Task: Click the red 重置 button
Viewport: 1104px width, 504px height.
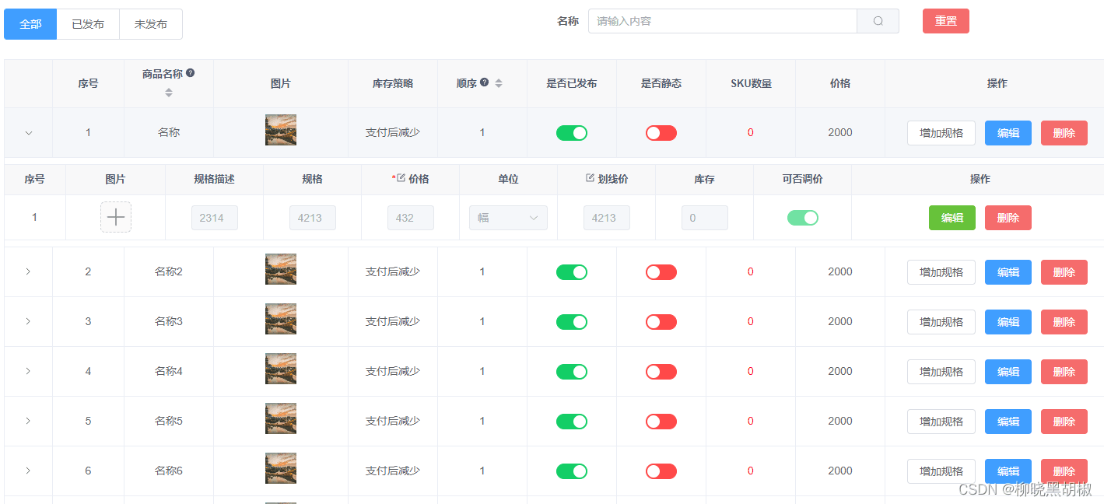Action: (945, 21)
